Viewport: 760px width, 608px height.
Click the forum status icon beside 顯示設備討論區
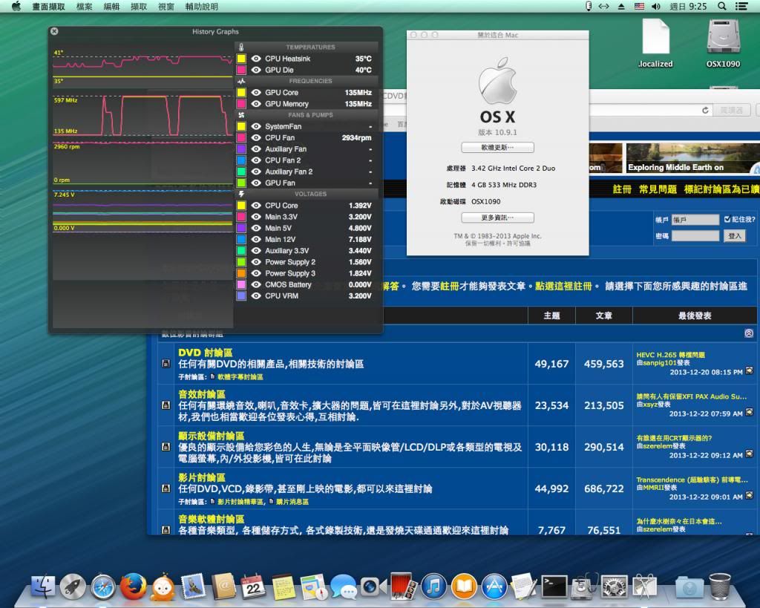[x=166, y=447]
